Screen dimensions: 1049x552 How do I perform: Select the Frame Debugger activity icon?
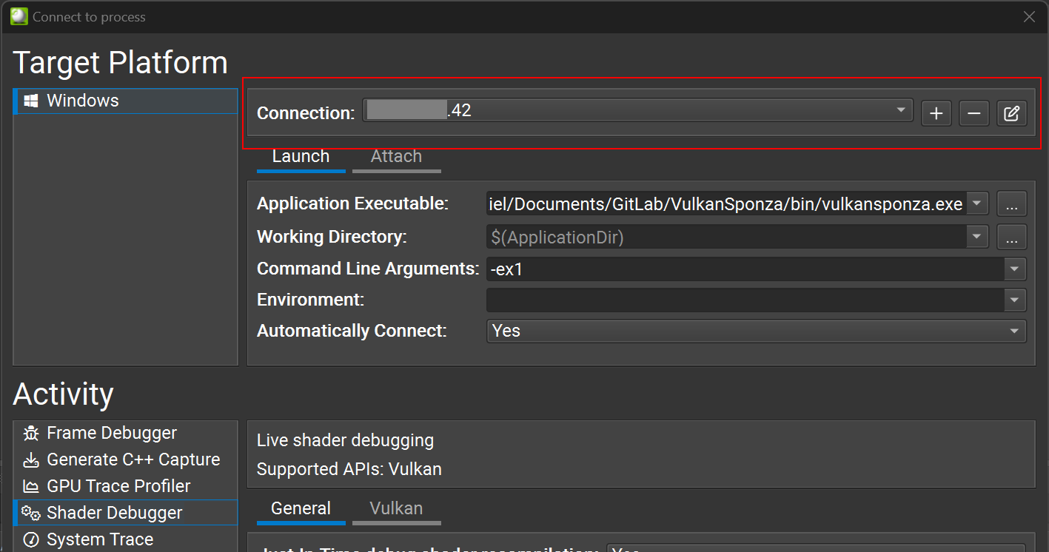pos(31,432)
